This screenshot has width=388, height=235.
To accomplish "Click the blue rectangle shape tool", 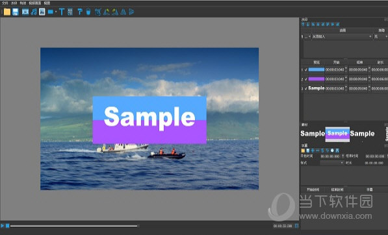I will [51, 12].
